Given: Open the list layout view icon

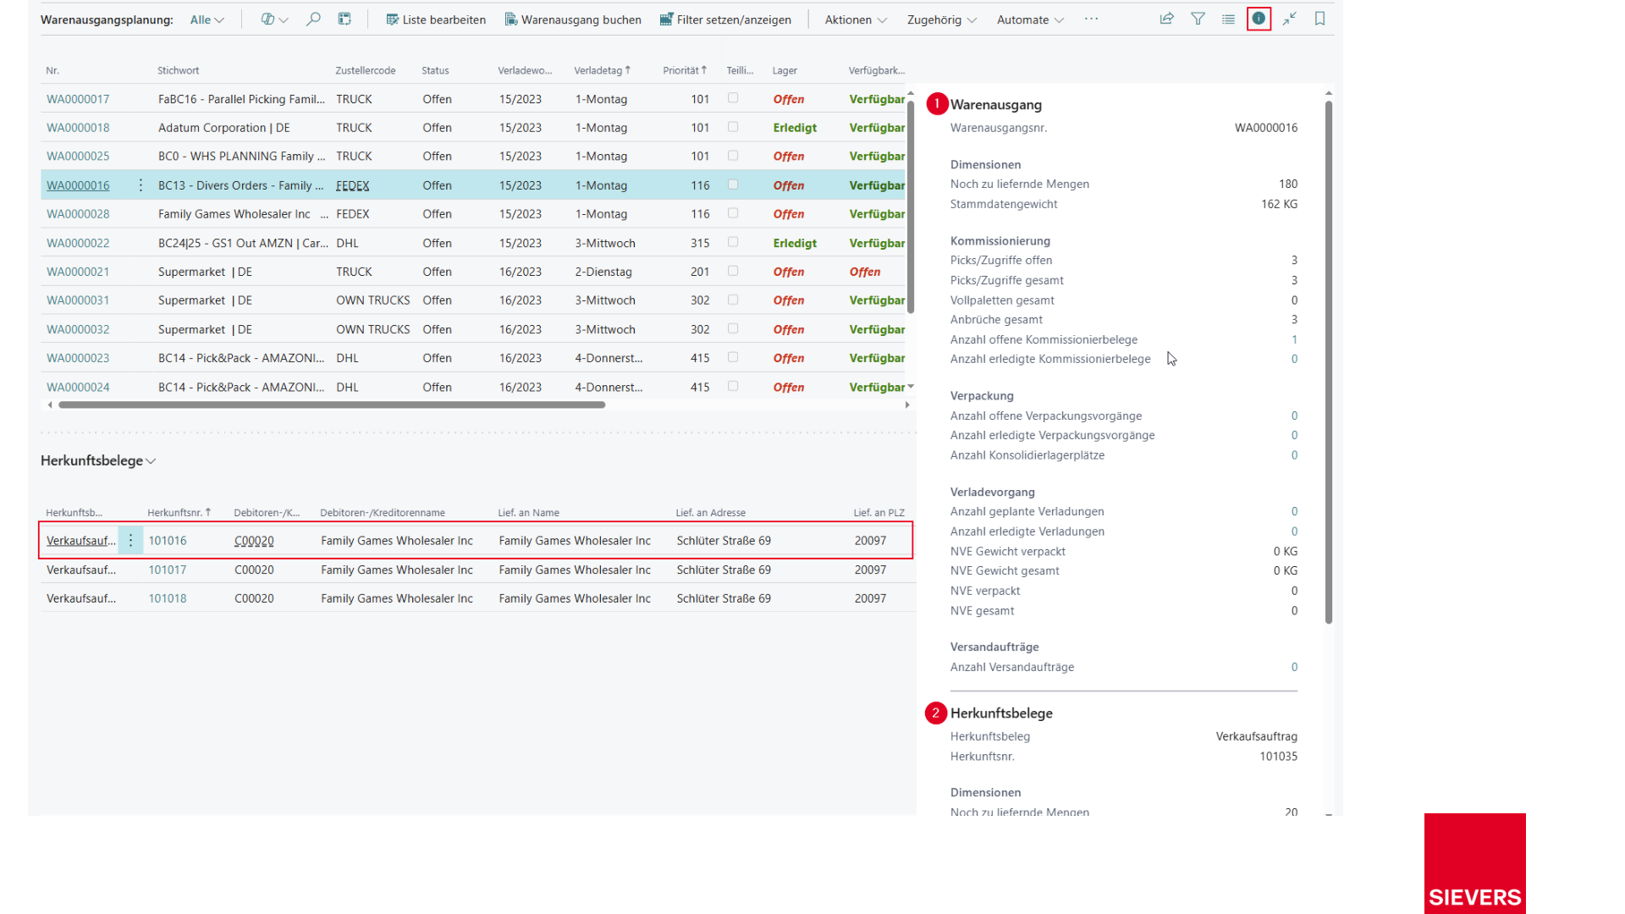Looking at the screenshot, I should click(x=1228, y=19).
